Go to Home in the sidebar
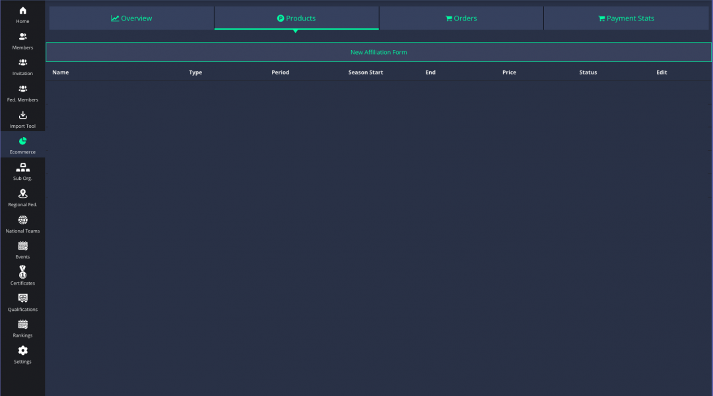This screenshot has width=713, height=396. click(x=22, y=14)
